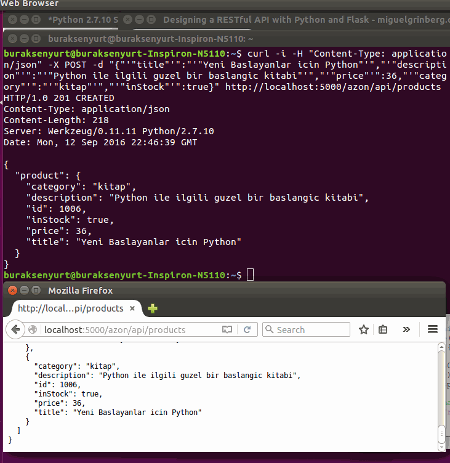The image size is (450, 463).
Task: Click scrollbar down arrow in Firefox
Action: (441, 448)
